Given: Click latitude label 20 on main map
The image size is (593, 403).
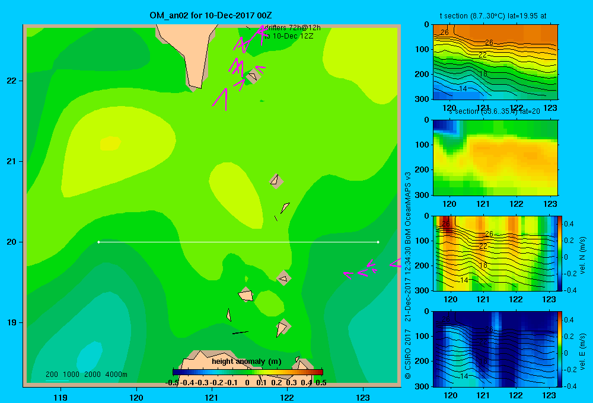Looking at the screenshot, I should pos(11,242).
